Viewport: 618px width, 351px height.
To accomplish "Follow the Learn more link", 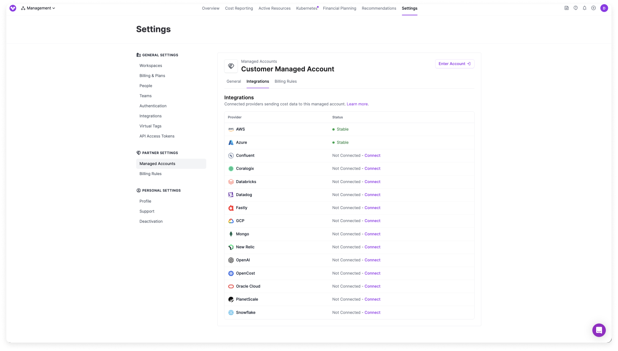I will tap(357, 104).
